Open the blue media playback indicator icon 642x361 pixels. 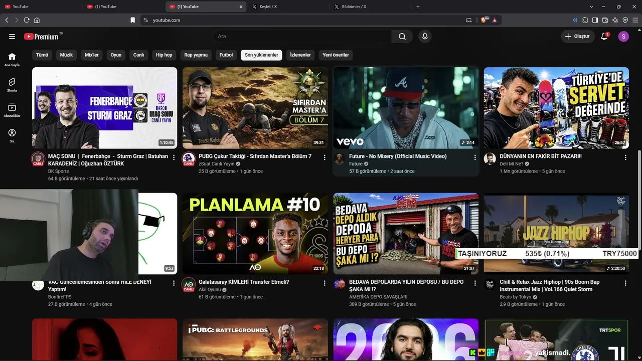(x=575, y=20)
